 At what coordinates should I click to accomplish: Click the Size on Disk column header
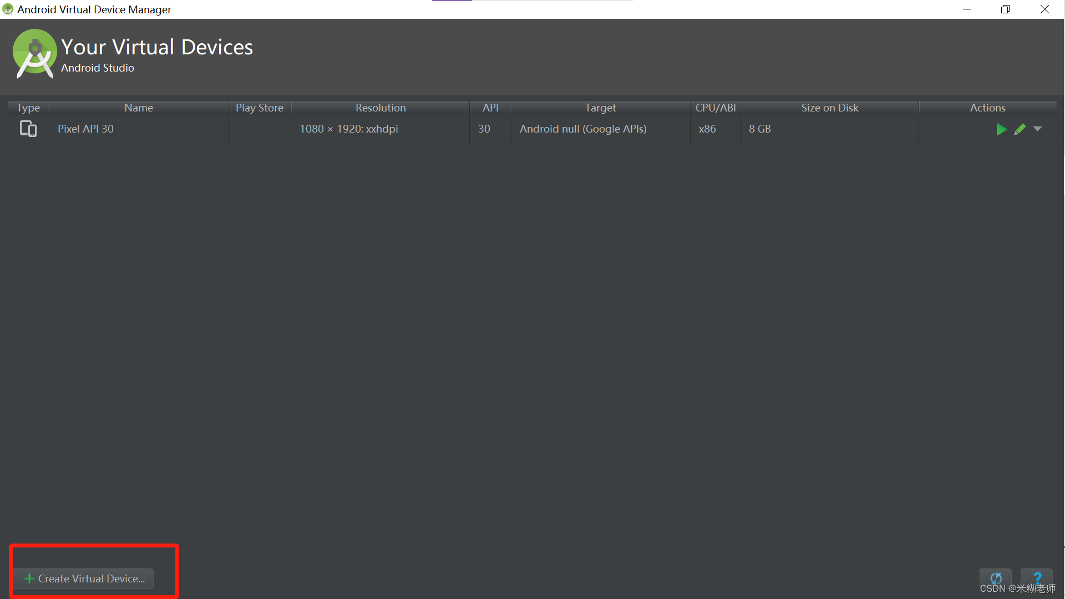(x=828, y=108)
